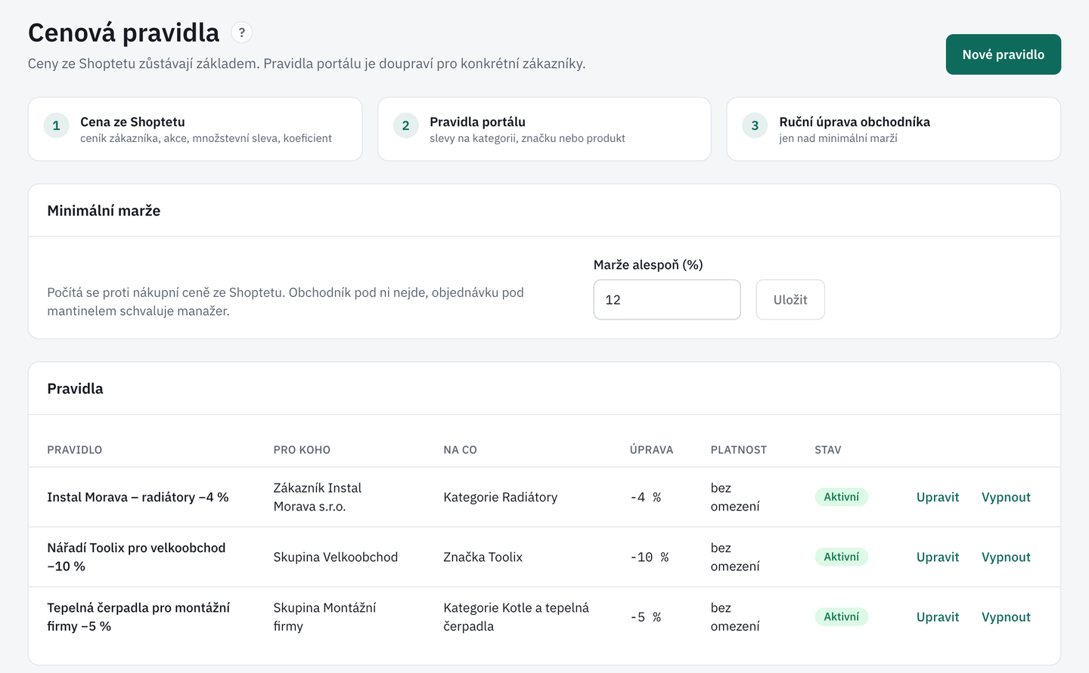Click rule name Tepelná čerpadla pro montážní firmy
The height and width of the screenshot is (673, 1089).
pos(138,617)
